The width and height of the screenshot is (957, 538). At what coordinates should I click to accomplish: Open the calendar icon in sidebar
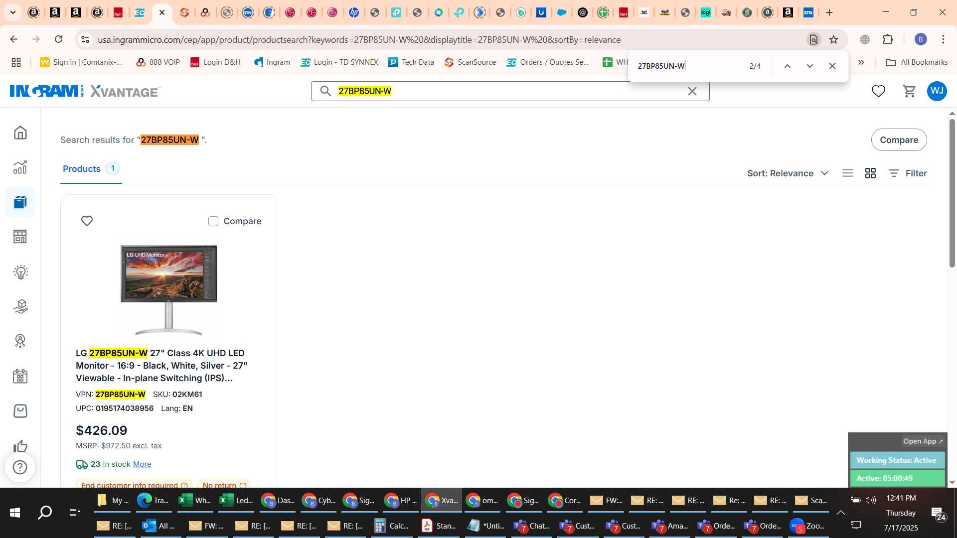pos(20,376)
